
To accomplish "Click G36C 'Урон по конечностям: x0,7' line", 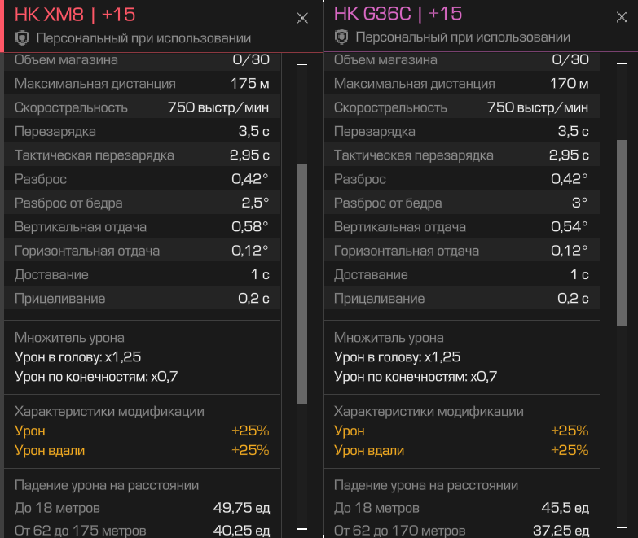I will pos(416,377).
